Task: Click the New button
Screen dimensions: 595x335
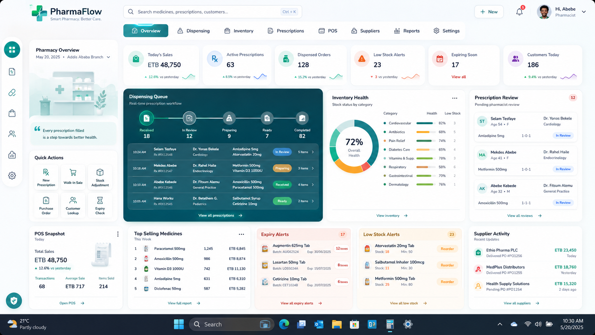Action: coord(489,12)
